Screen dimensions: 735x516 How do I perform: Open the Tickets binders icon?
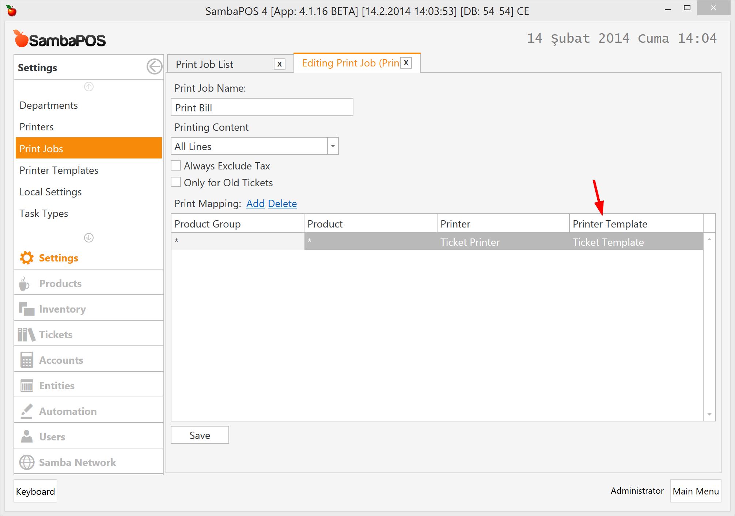point(26,335)
